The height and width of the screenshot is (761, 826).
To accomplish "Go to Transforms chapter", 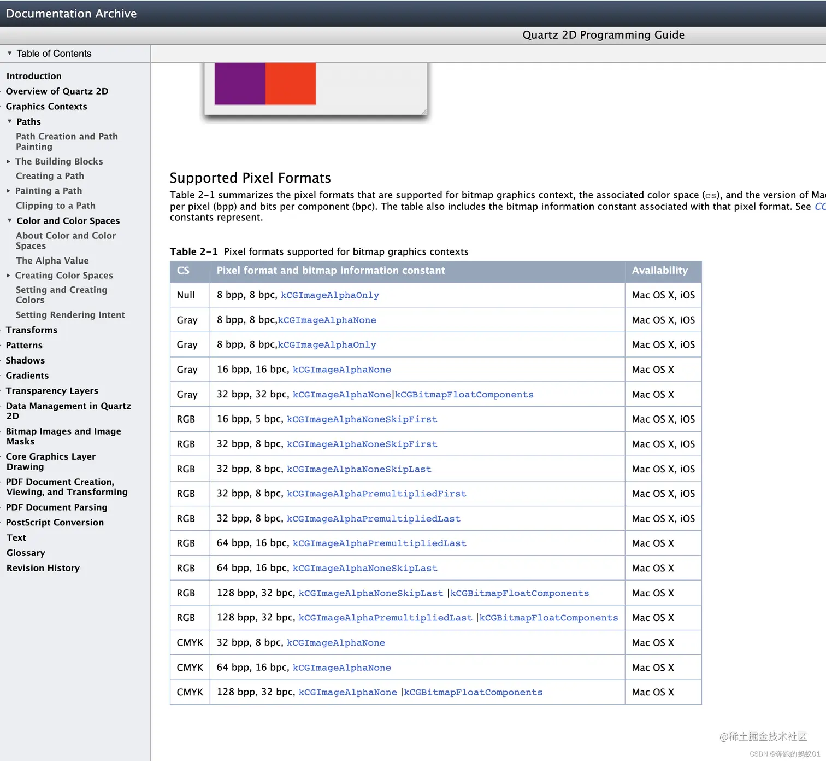I will [32, 330].
